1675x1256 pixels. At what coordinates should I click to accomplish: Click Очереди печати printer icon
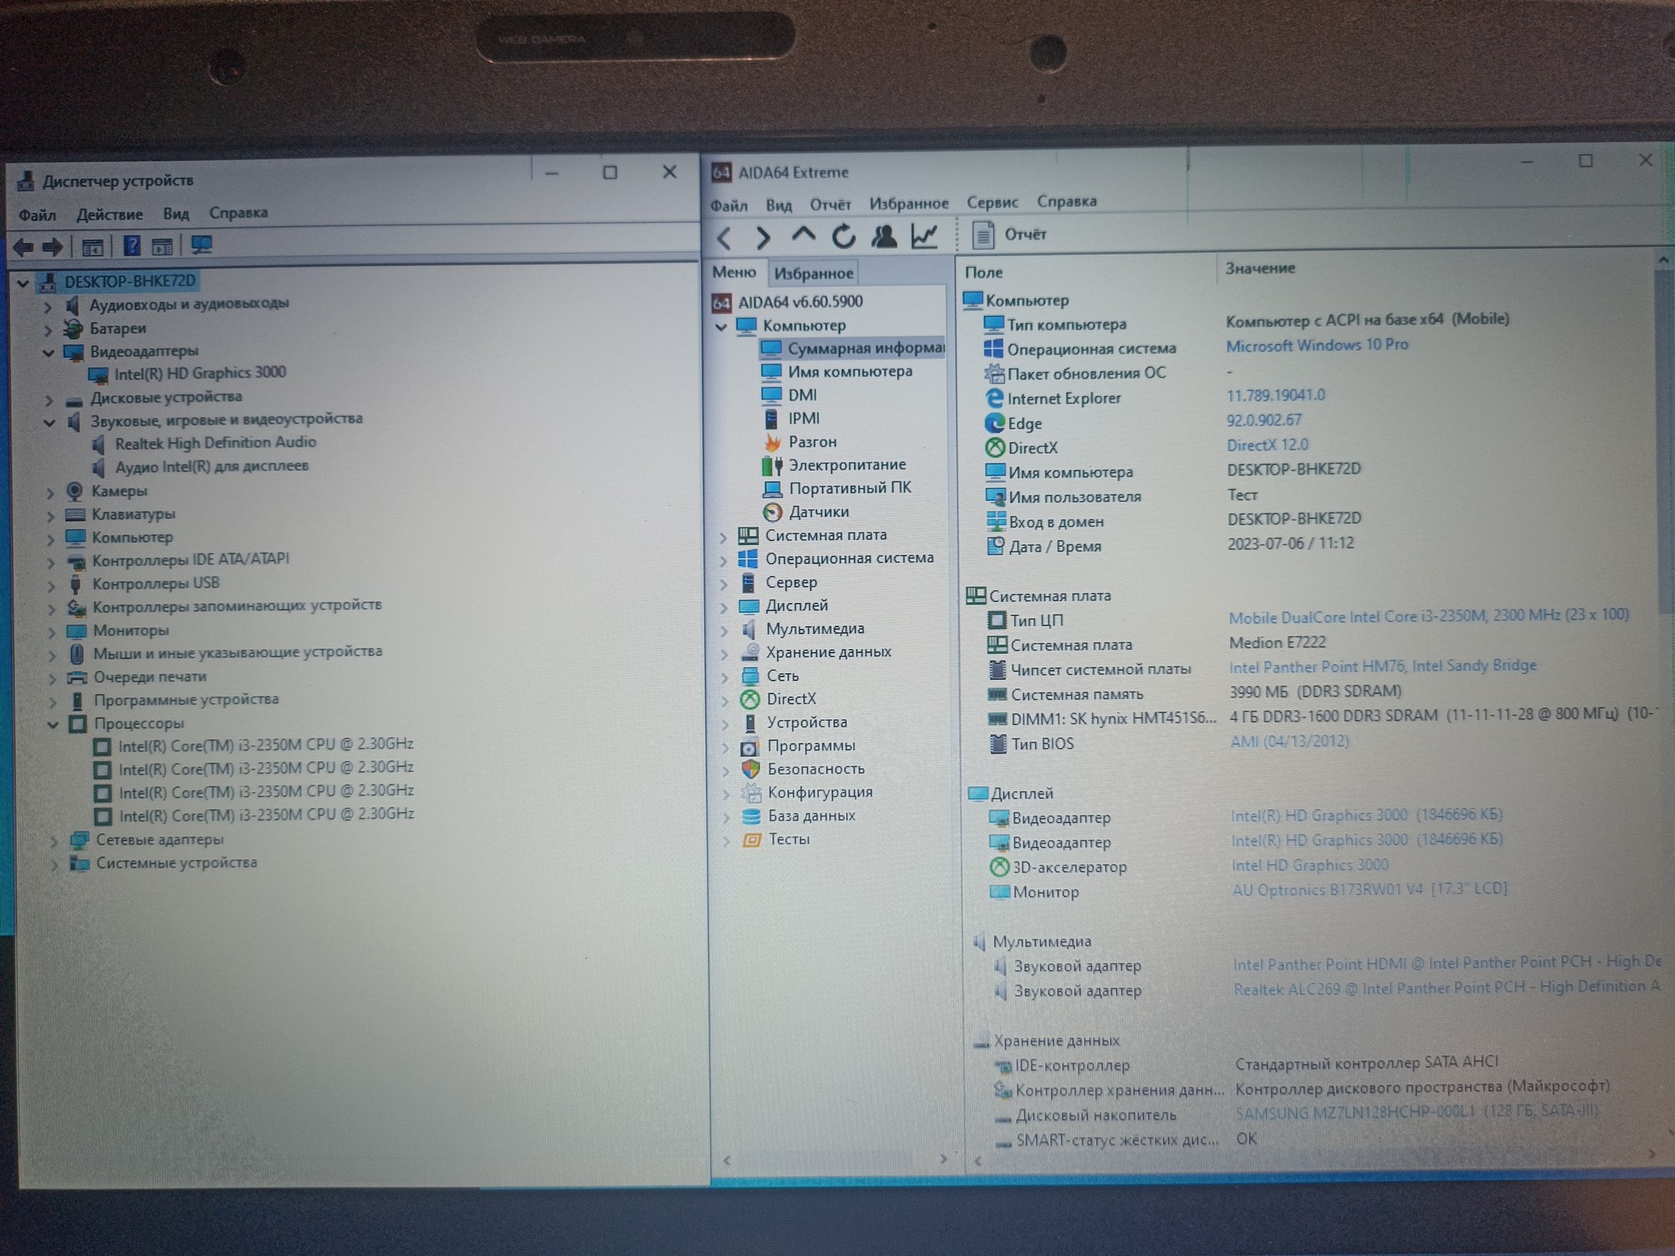tap(77, 678)
